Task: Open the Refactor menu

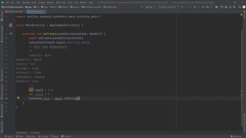Action: coord(50,3)
